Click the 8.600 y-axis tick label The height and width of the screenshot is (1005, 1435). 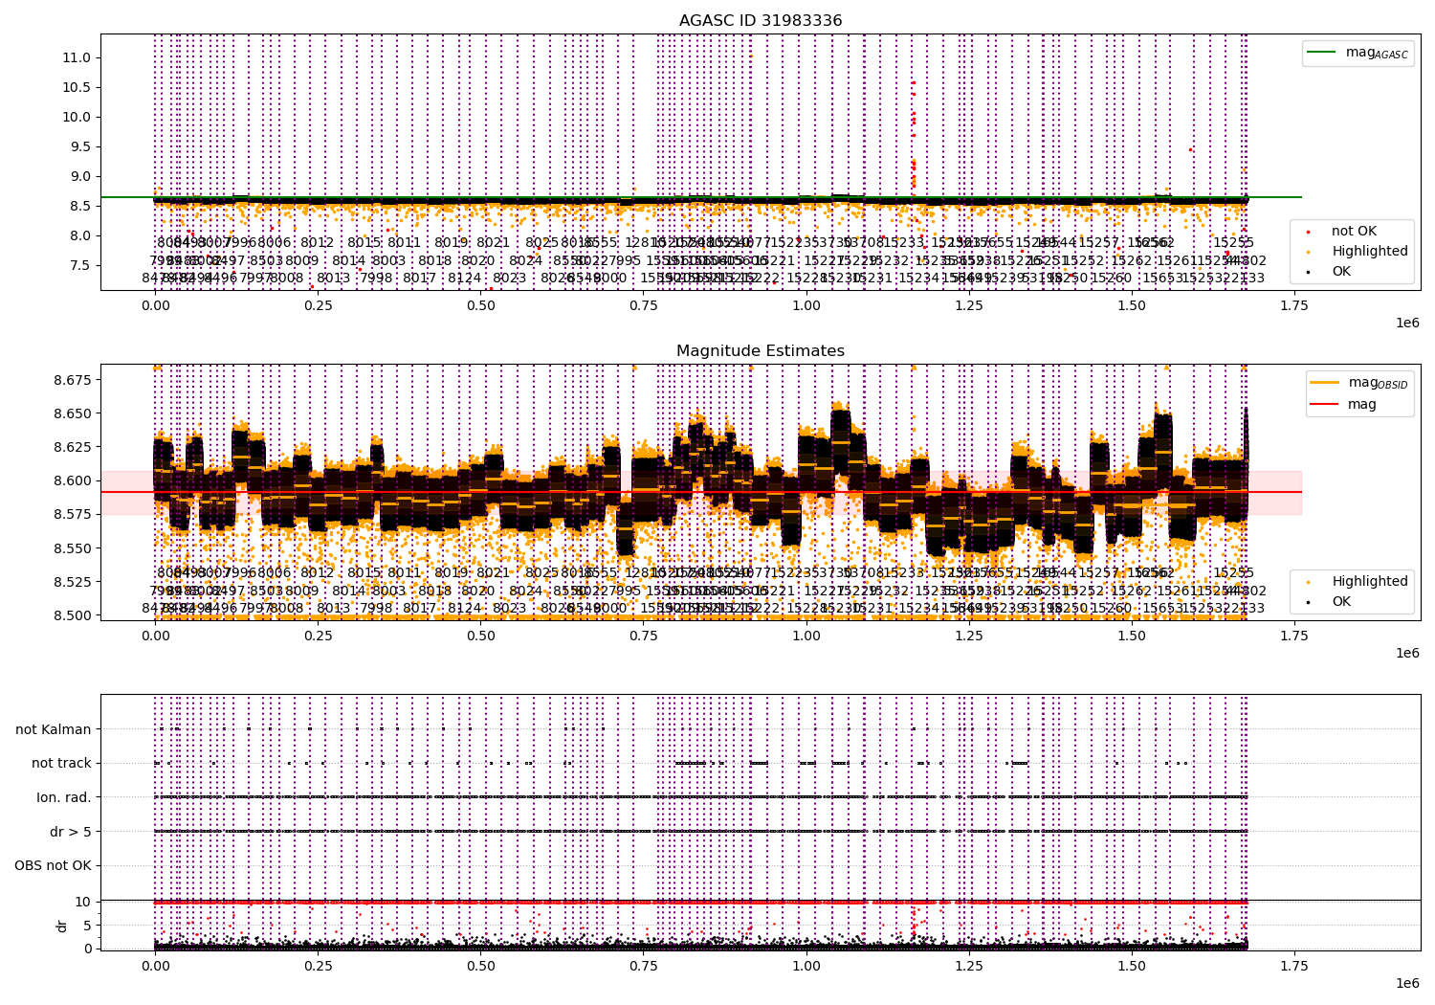(73, 480)
